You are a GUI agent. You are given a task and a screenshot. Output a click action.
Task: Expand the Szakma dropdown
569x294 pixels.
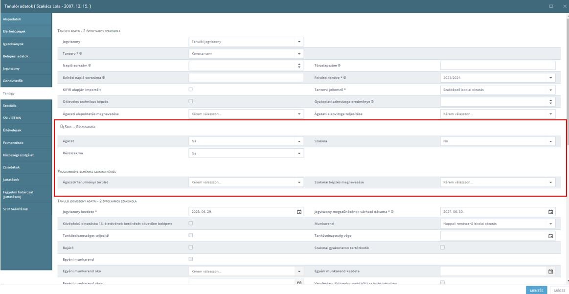pyautogui.click(x=498, y=141)
